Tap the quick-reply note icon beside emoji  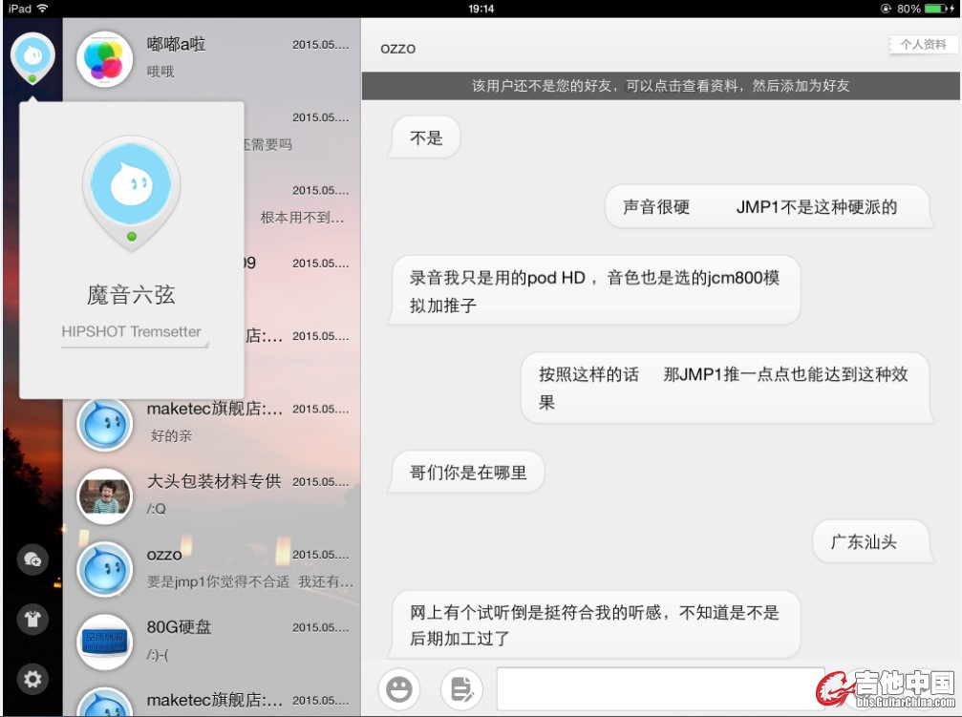pyautogui.click(x=461, y=688)
